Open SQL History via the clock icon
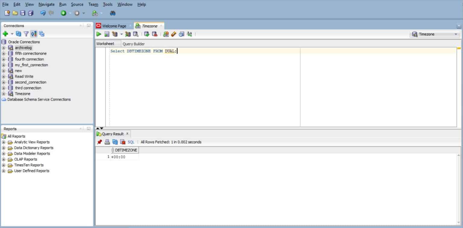Screen dimensions: 463x228 181,34
